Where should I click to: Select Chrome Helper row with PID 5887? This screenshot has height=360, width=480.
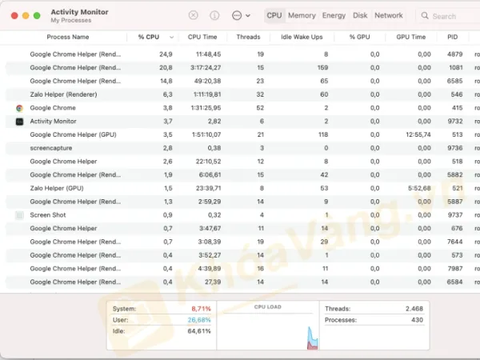tap(242, 202)
